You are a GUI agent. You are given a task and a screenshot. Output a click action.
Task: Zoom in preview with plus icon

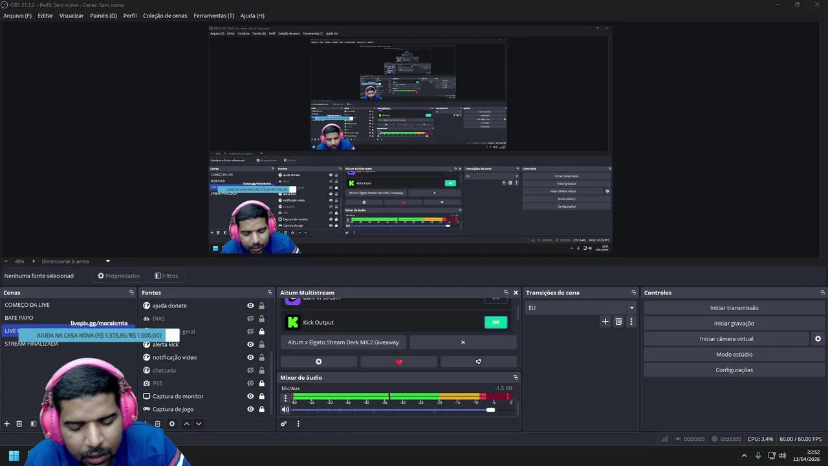click(x=33, y=261)
